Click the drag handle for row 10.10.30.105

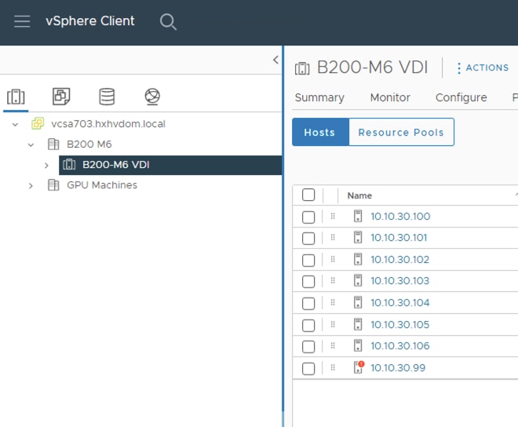pyautogui.click(x=333, y=324)
